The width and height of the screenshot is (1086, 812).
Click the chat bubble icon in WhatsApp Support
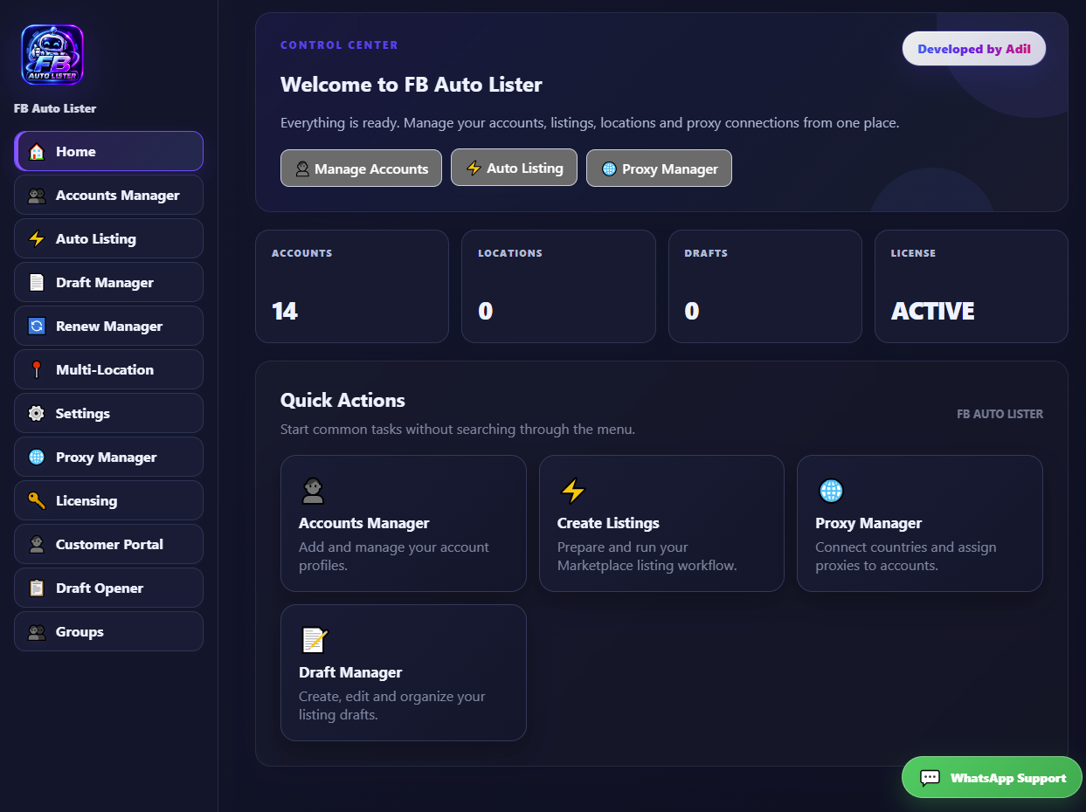pos(930,778)
